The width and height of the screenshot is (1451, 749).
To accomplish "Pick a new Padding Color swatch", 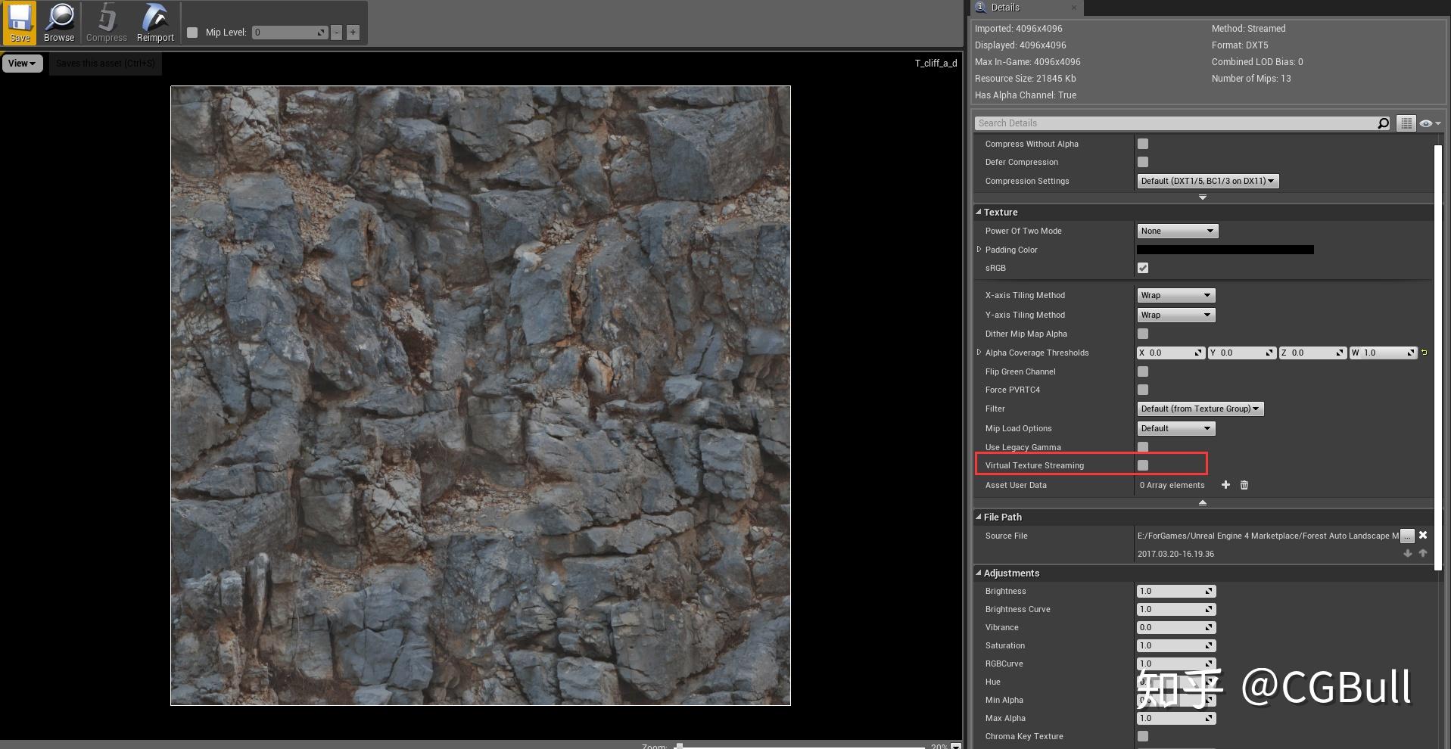I will pos(1223,249).
